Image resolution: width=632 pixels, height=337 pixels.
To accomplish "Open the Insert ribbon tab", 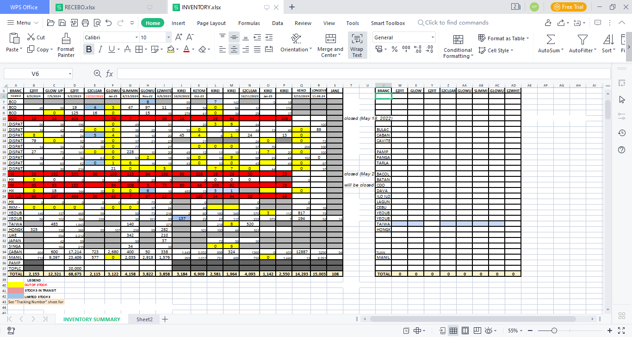I will [178, 23].
